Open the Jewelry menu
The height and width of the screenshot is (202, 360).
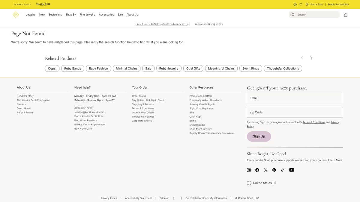(31, 15)
